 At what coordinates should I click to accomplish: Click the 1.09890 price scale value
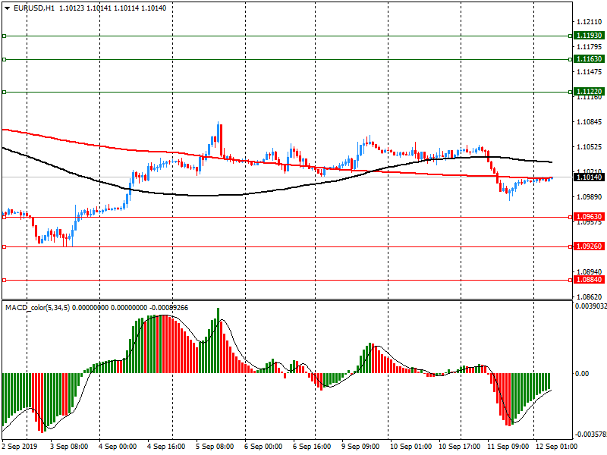click(x=590, y=197)
